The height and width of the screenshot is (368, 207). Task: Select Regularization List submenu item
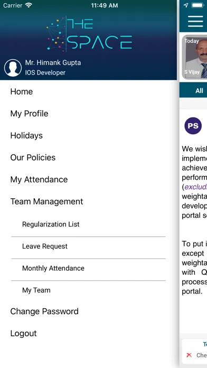(88, 224)
